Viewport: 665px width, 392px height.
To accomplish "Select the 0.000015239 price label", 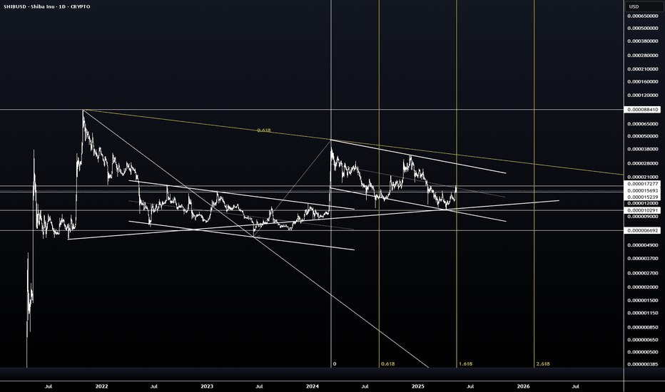I will 642,197.
